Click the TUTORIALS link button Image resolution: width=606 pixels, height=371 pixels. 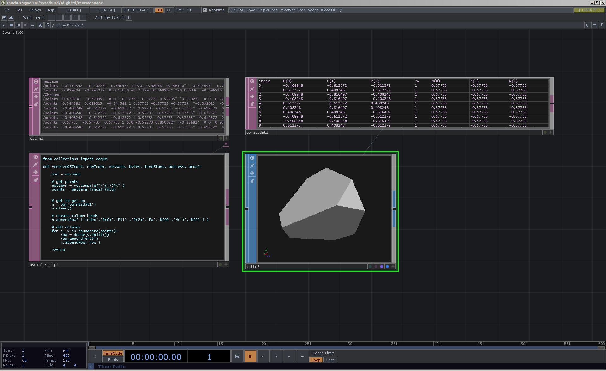pyautogui.click(x=138, y=10)
